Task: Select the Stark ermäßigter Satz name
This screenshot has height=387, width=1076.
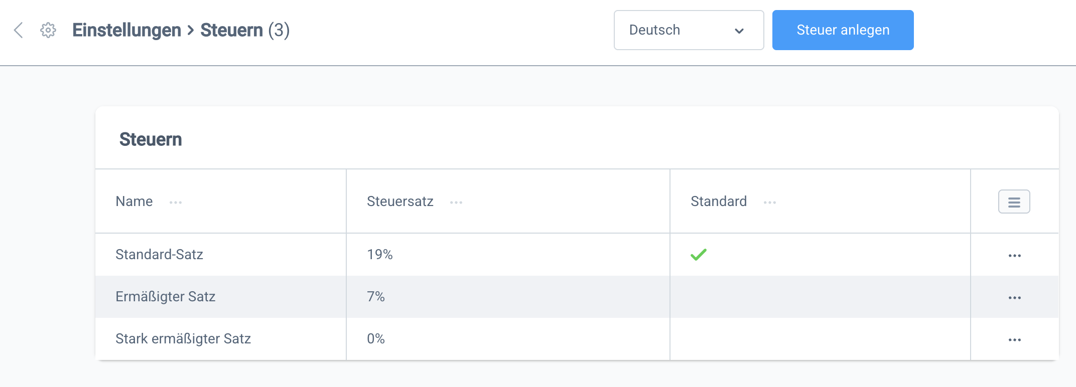Action: point(183,339)
